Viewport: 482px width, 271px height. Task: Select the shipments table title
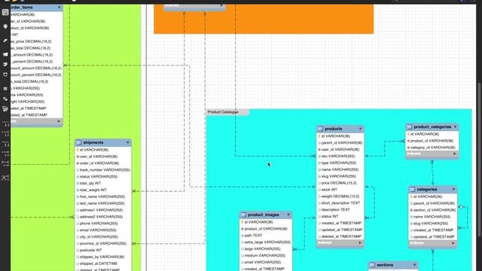93,142
